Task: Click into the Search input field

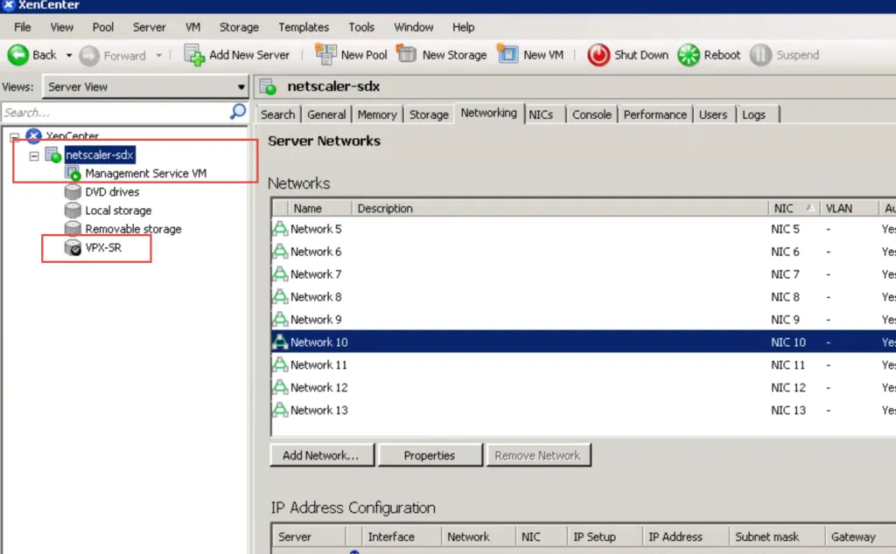Action: click(114, 112)
